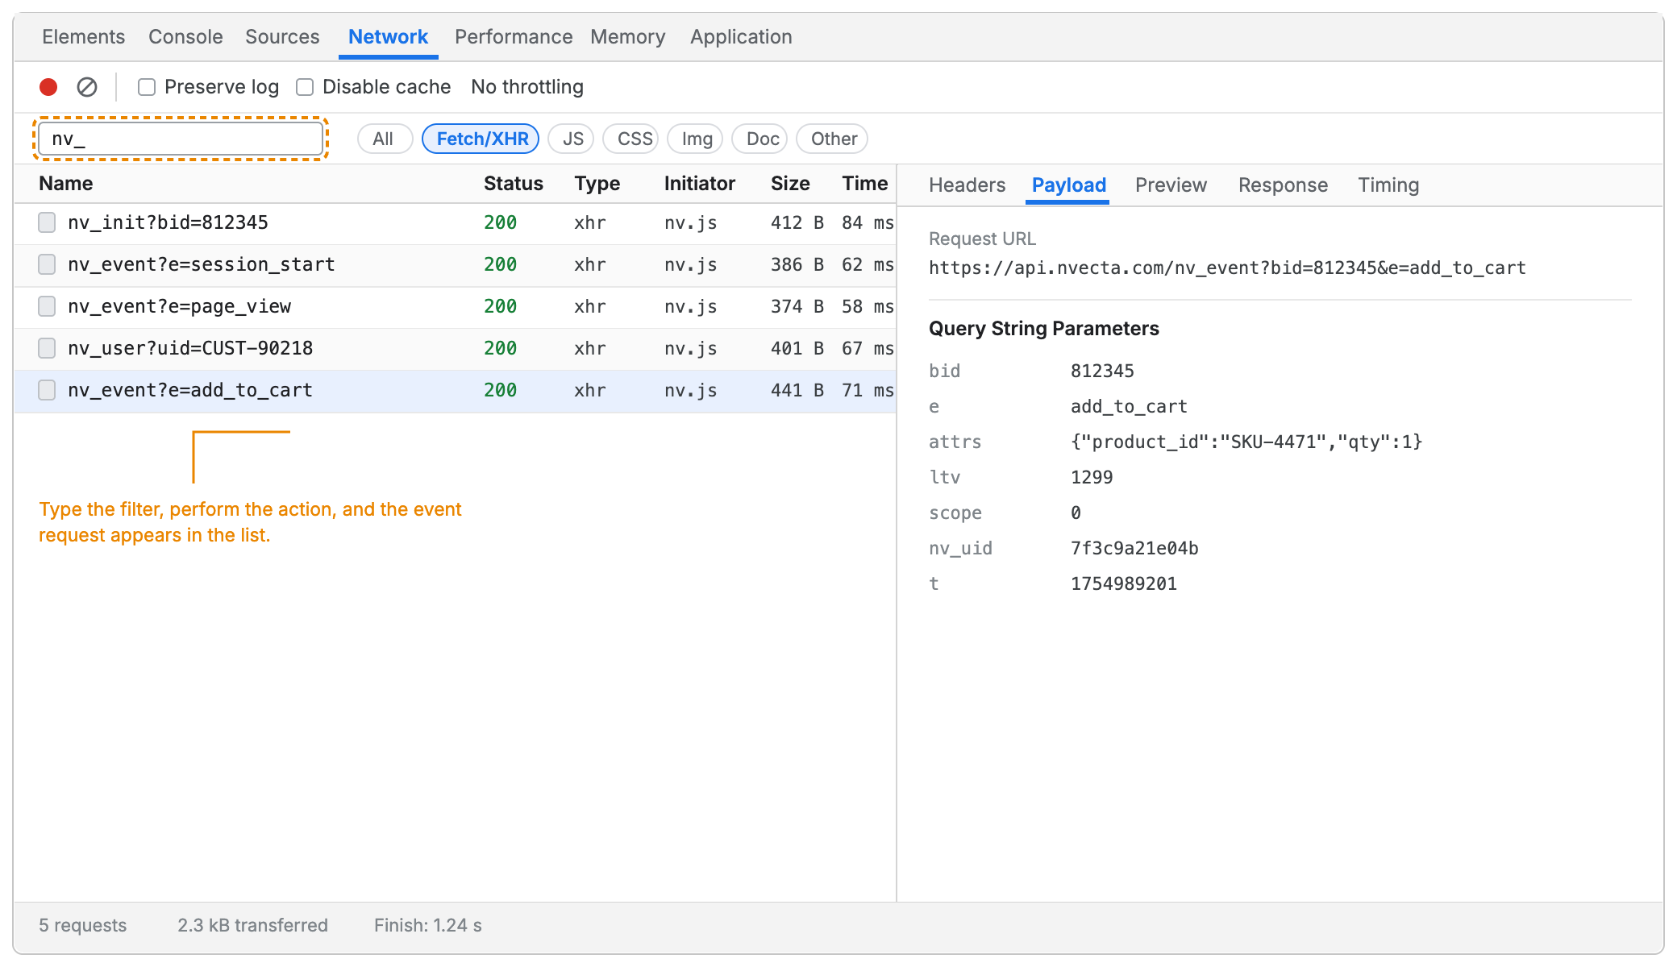1677x967 pixels.
Task: Clear the network log
Action: 87,87
